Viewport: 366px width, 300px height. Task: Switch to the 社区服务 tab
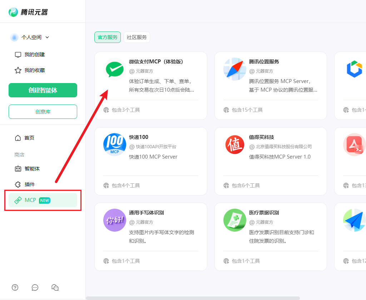[x=137, y=37]
